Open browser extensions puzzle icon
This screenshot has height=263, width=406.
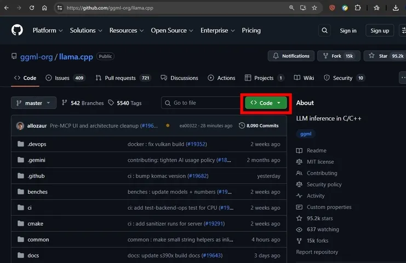[358, 8]
